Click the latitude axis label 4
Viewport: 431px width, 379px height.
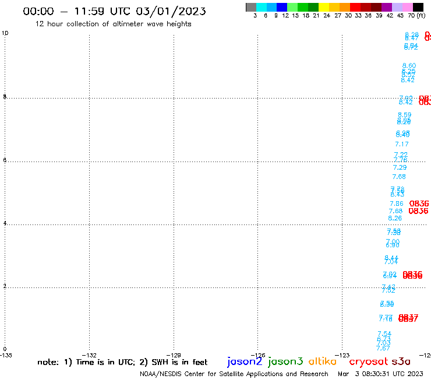5,223
